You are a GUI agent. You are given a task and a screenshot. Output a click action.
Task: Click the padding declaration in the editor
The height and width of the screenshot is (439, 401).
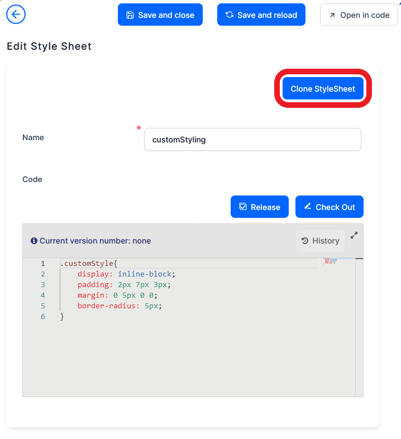(124, 285)
